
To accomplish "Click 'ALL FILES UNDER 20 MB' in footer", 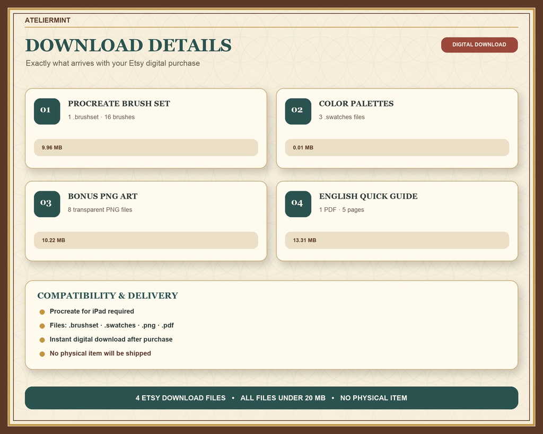I will click(283, 398).
